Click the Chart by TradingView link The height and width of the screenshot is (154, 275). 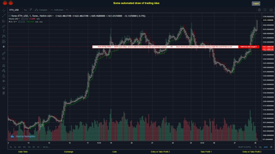click(x=26, y=136)
